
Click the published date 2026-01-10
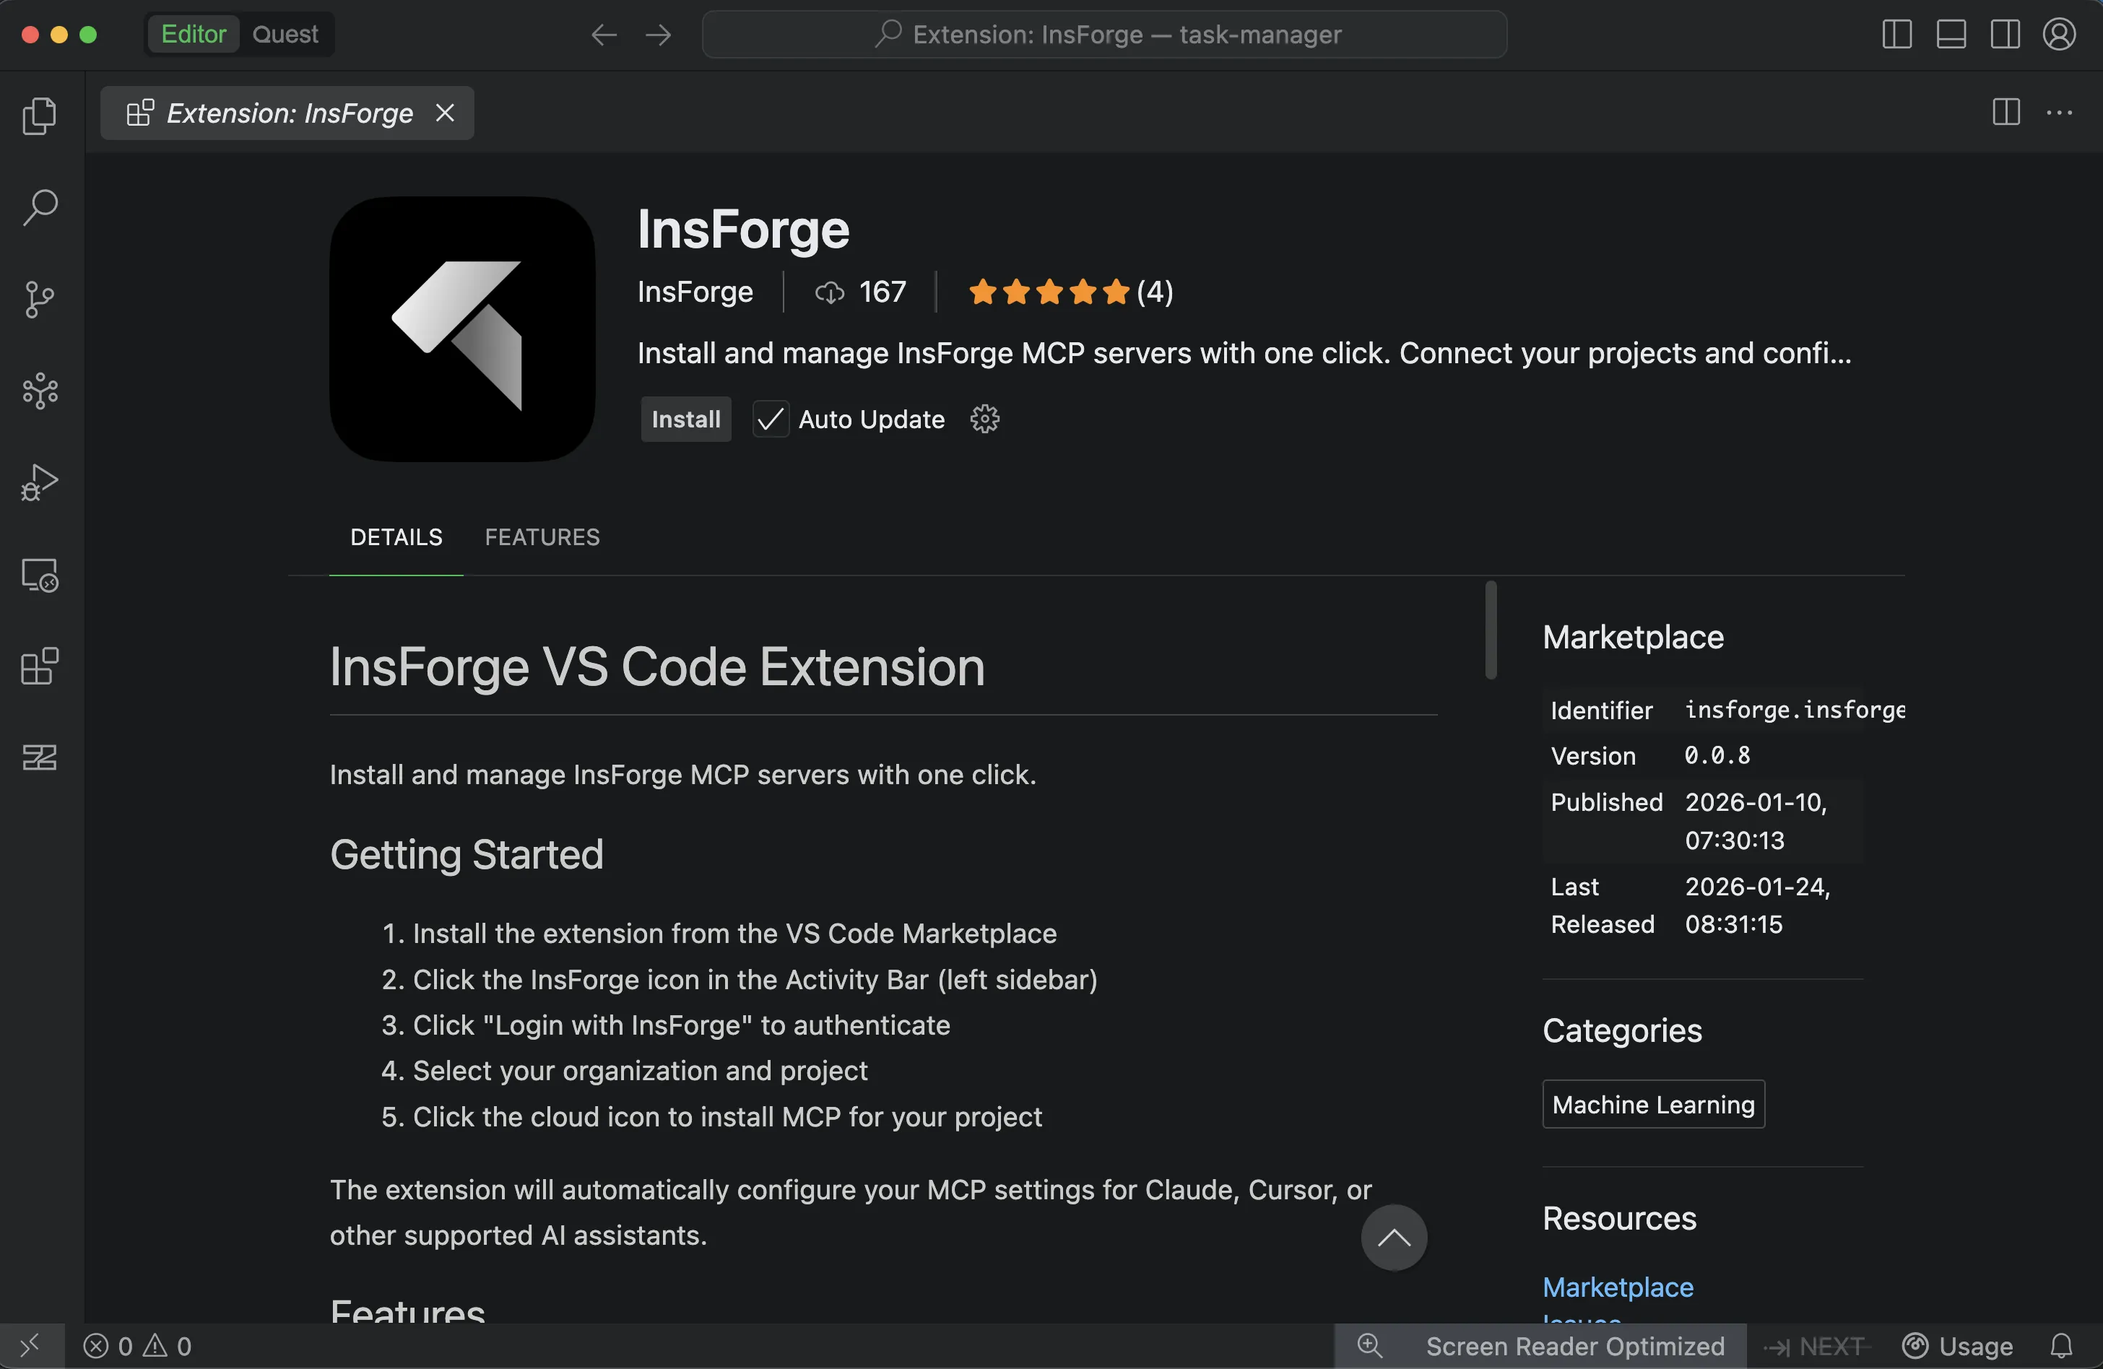[1756, 820]
